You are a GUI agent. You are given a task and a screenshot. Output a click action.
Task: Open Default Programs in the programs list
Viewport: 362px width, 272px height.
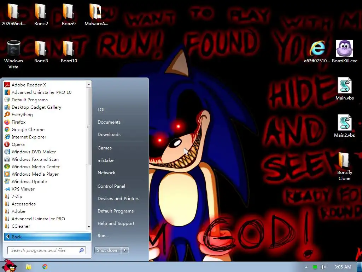(x=45, y=100)
